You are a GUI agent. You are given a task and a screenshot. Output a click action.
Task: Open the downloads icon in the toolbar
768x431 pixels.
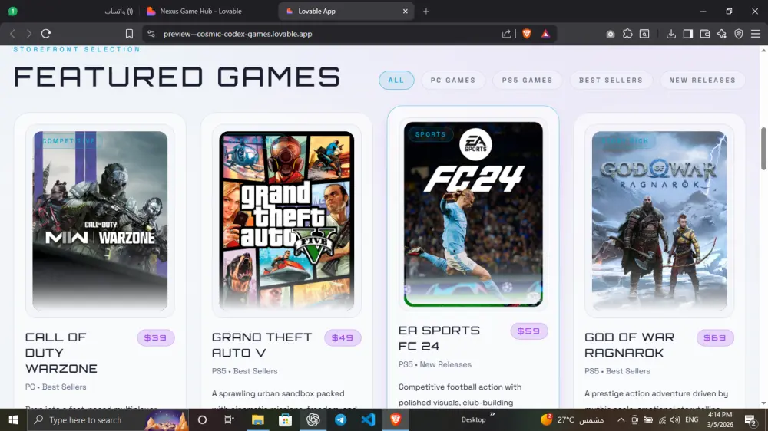click(671, 34)
